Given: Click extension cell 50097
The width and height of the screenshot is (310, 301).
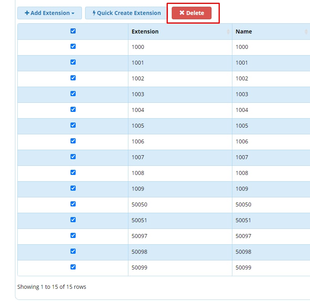Looking at the screenshot, I should point(180,236).
